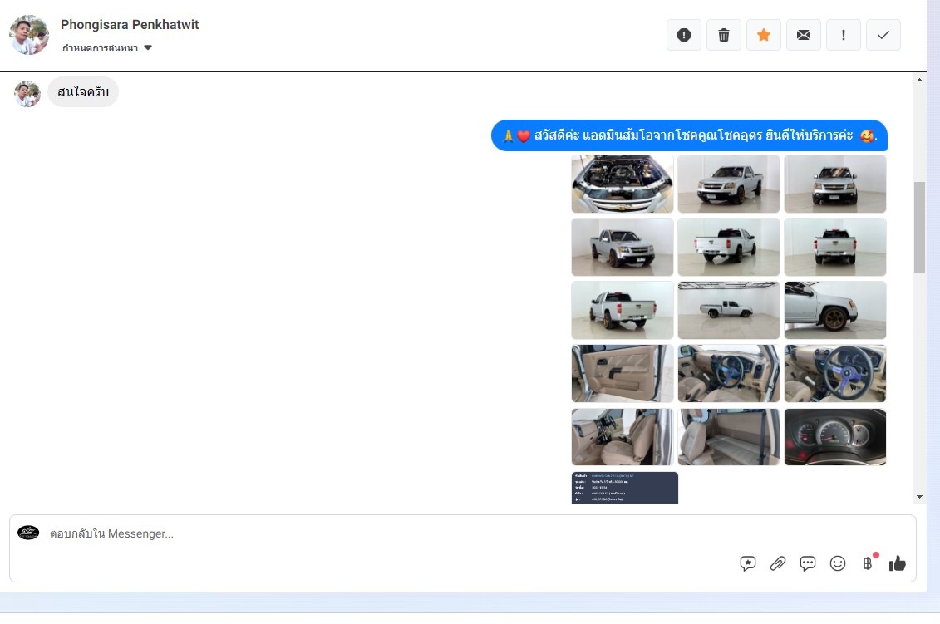Toggle the orange star follow-up icon

764,35
